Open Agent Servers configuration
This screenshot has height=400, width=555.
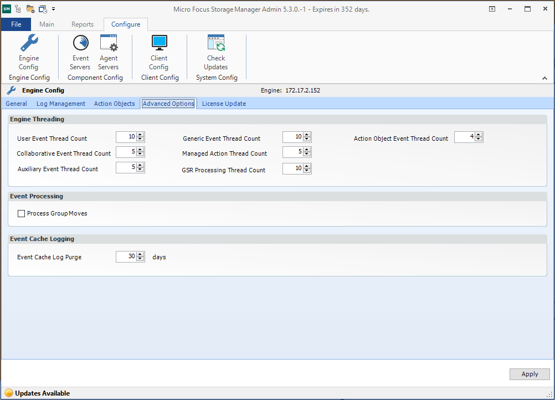109,52
